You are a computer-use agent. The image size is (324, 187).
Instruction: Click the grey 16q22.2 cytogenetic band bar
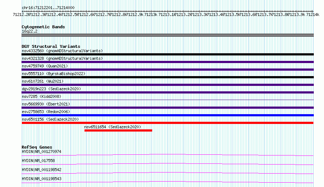[167, 35]
